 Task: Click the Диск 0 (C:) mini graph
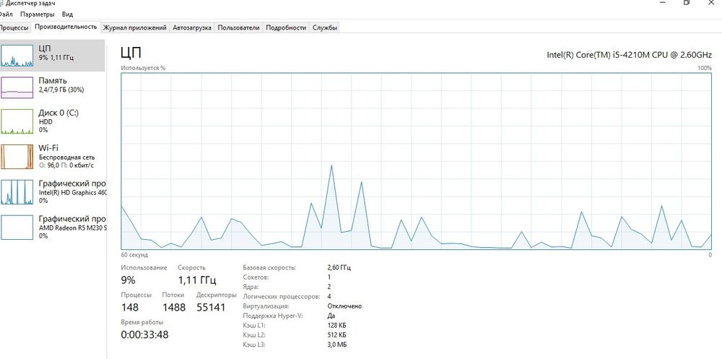(17, 121)
